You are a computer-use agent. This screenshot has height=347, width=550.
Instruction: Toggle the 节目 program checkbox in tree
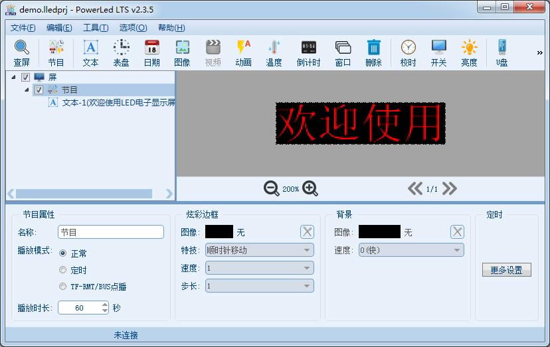39,90
